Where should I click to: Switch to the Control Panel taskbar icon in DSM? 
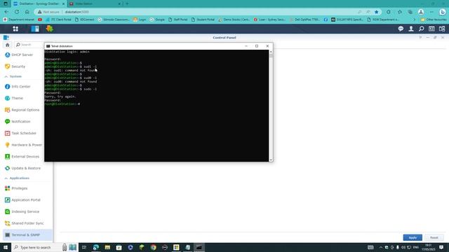pyautogui.click(x=35, y=29)
